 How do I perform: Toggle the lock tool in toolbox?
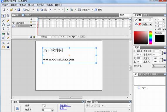point(8,47)
